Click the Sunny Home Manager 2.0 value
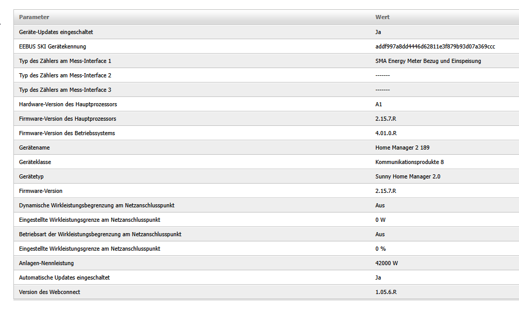Screen dimensions: 519x310 click(x=408, y=176)
